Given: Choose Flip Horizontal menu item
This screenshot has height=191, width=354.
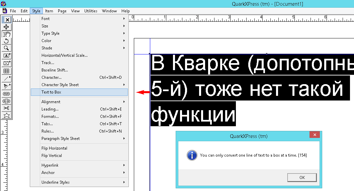Looking at the screenshot, I should [x=79, y=148].
